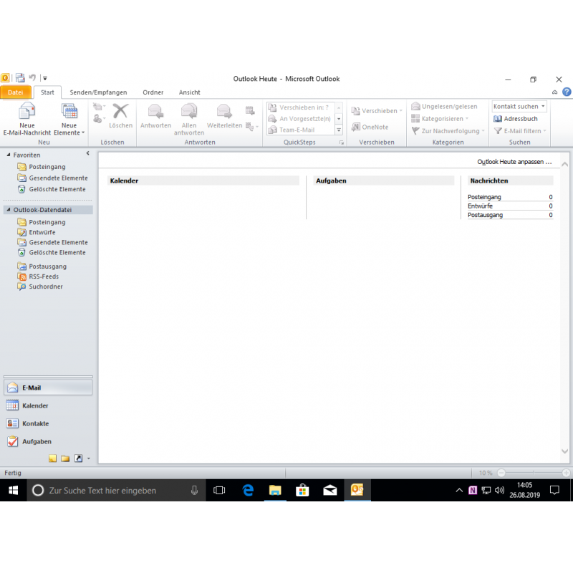This screenshot has height=573, width=573.
Task: Click the folder list icon below Aufgaben
Action: (x=65, y=458)
